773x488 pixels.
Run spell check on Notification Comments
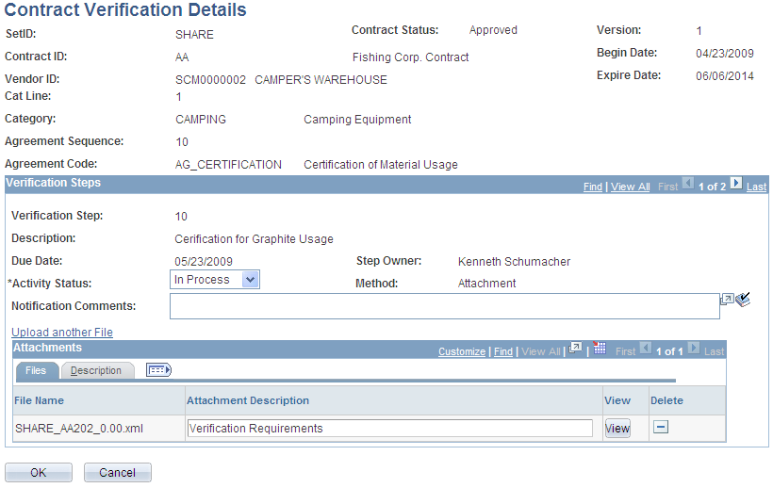[743, 300]
